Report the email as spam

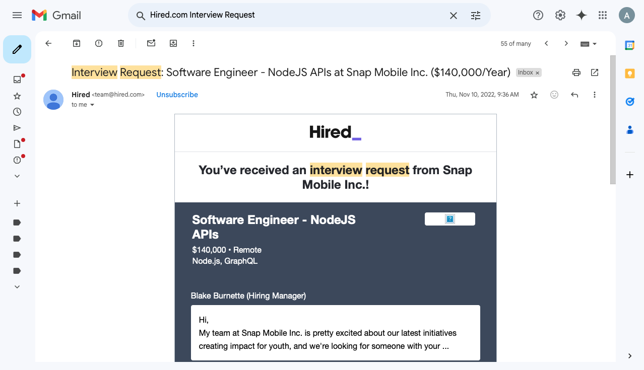[x=98, y=43]
